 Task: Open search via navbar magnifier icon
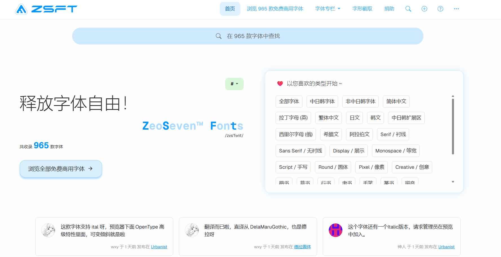pos(408,9)
